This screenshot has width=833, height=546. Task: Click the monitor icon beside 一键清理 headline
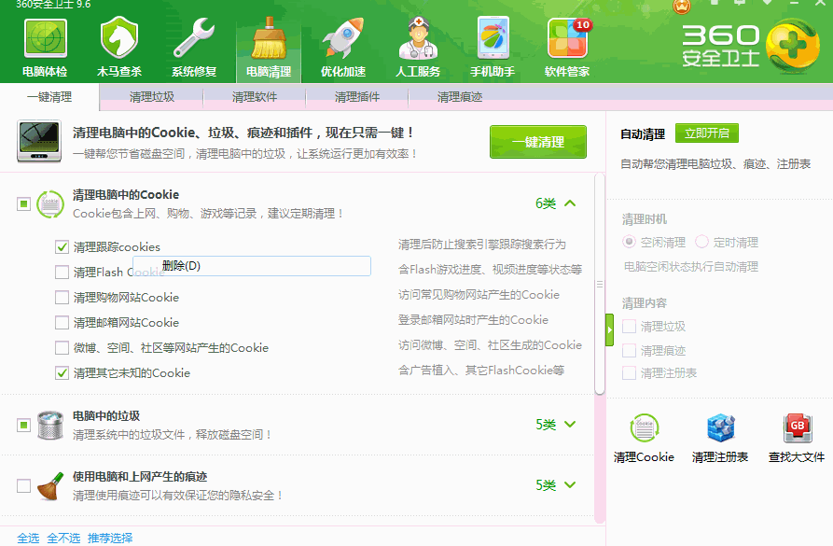coord(39,142)
